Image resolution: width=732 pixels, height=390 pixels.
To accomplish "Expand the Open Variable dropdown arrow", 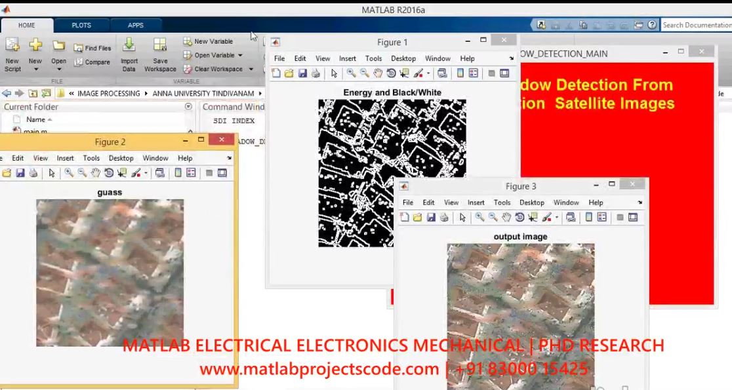I will [x=241, y=55].
